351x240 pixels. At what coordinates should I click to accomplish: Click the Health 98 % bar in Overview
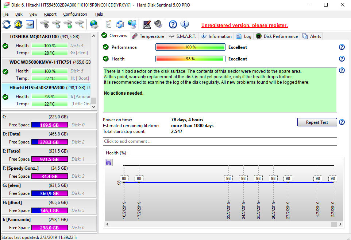(x=190, y=59)
